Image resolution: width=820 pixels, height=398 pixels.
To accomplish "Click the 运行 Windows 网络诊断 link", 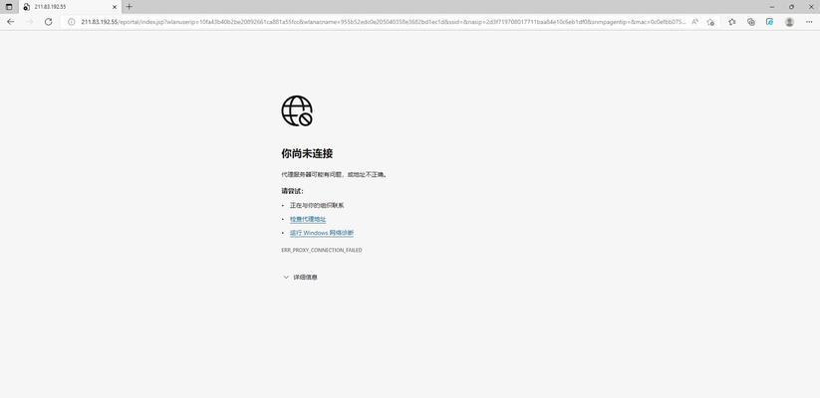I will tap(322, 233).
